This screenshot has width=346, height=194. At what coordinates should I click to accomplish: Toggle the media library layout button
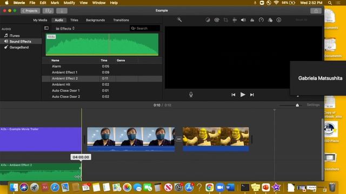click(48, 11)
